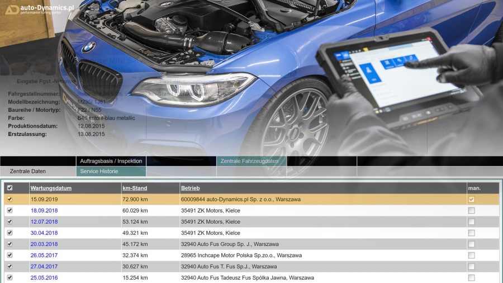Open the 18.09.2018 service date link
503x283 pixels.
(x=44, y=210)
